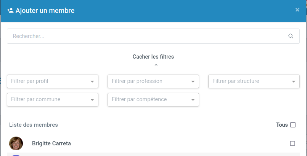This screenshot has width=307, height=156.
Task: Expand the Filtrer par structure dropdown
Action: coord(254,81)
